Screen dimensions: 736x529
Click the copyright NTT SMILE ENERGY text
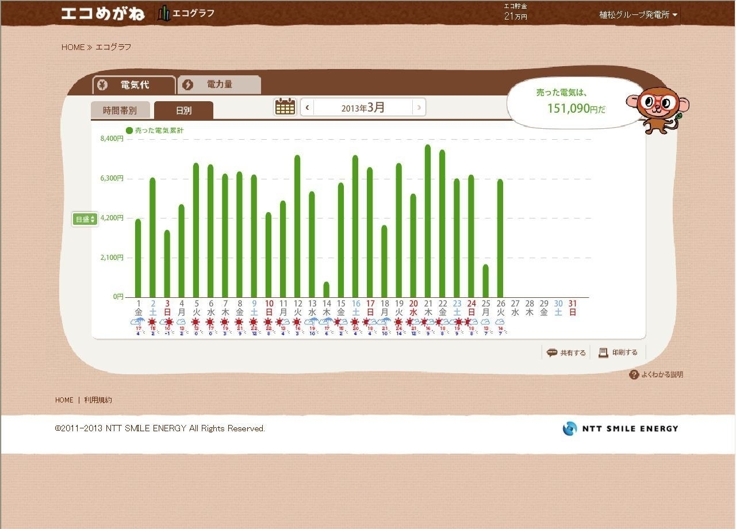(x=160, y=428)
